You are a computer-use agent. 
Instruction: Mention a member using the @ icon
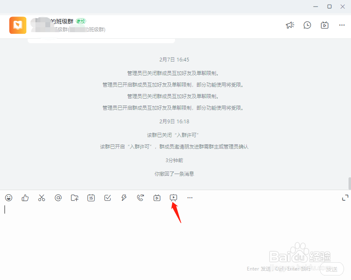58,198
